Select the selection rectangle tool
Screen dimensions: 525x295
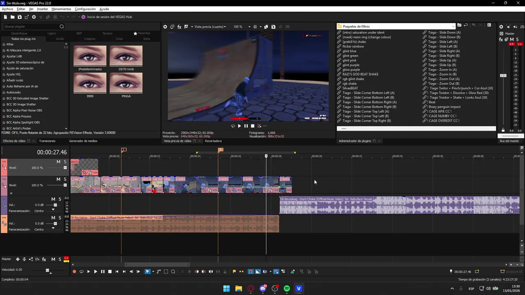point(166,272)
